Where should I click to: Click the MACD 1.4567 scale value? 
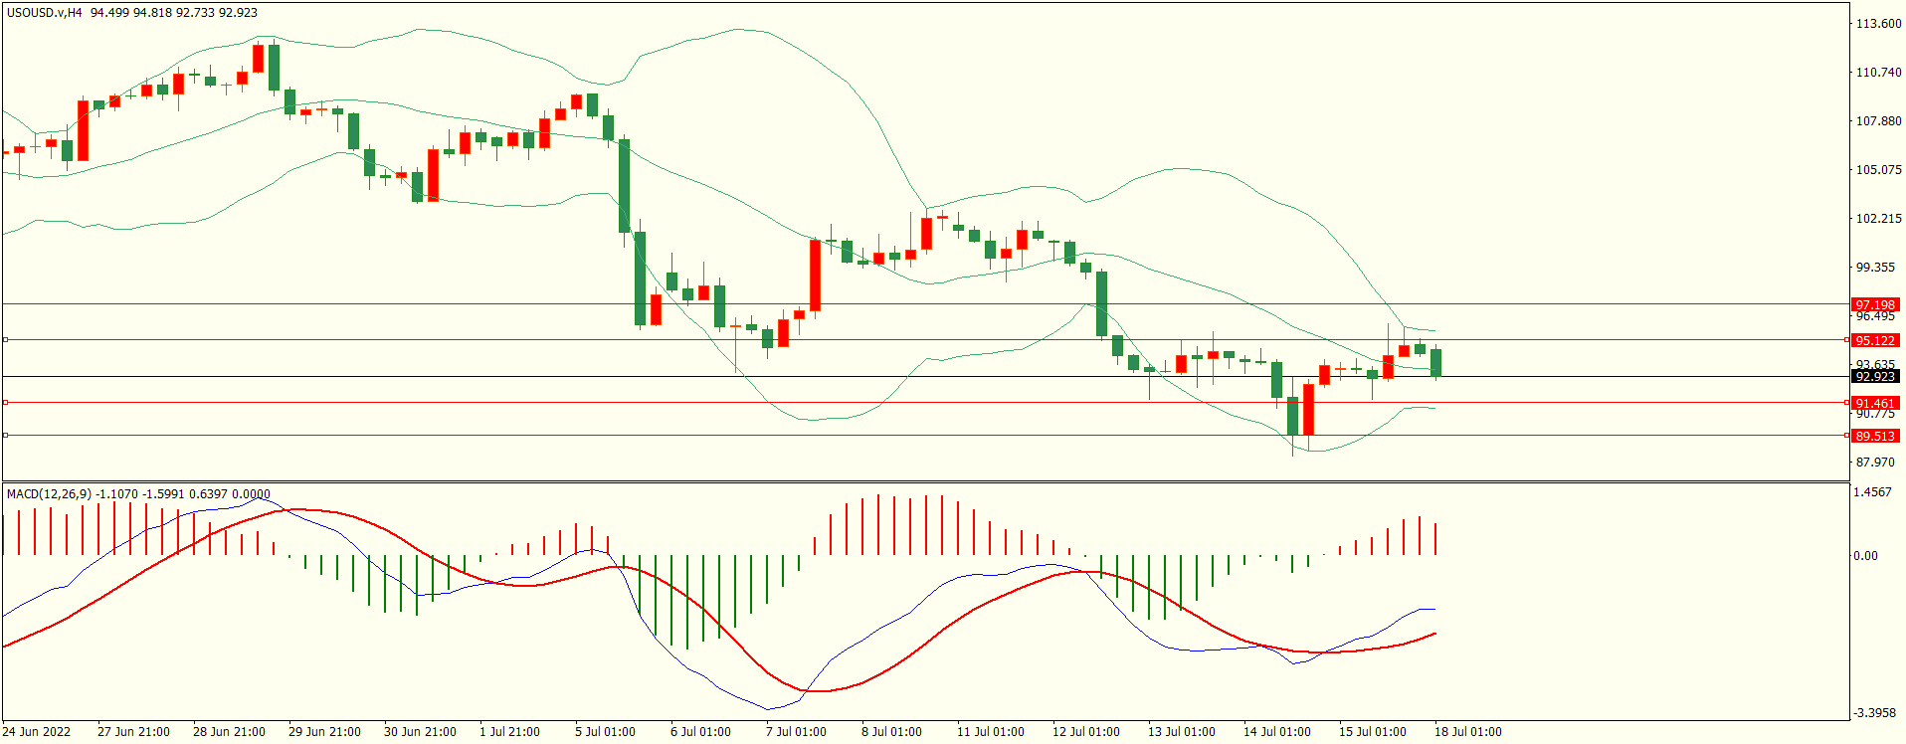click(x=1873, y=492)
